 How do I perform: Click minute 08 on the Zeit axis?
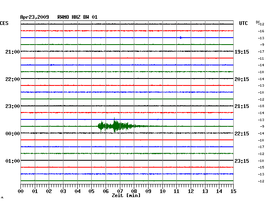coord(134,191)
